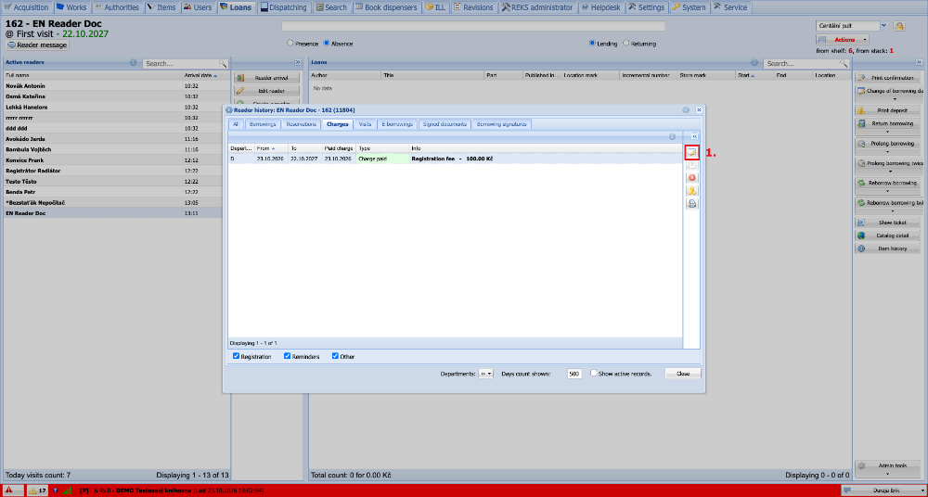Screen dimensions: 928x497
Task: Click the blue globe icon in status bar
Action: click(x=56, y=491)
